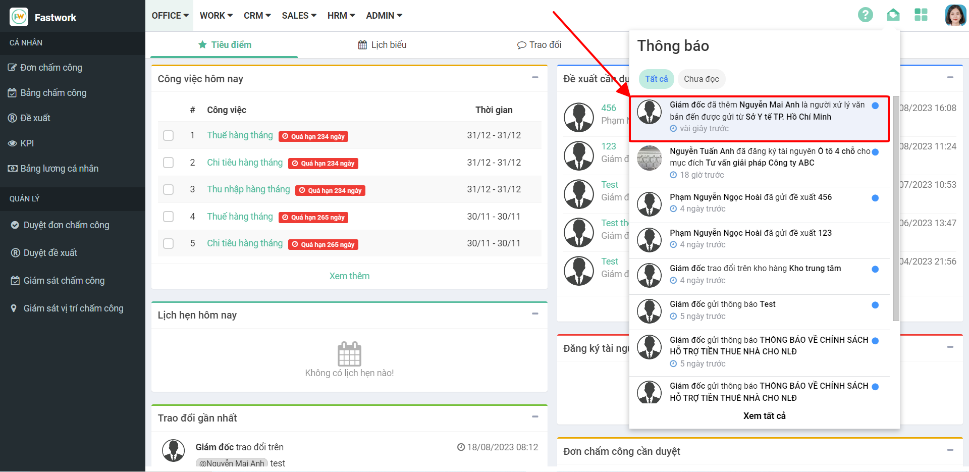The width and height of the screenshot is (969, 472).
Task: Expand the OFFICE dropdown menu
Action: (x=170, y=16)
